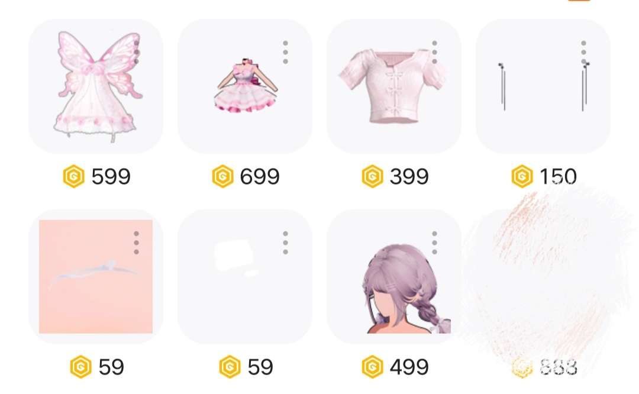Select the pink short-sleeve blouse thumbnail
The height and width of the screenshot is (394, 639).
coord(394,86)
